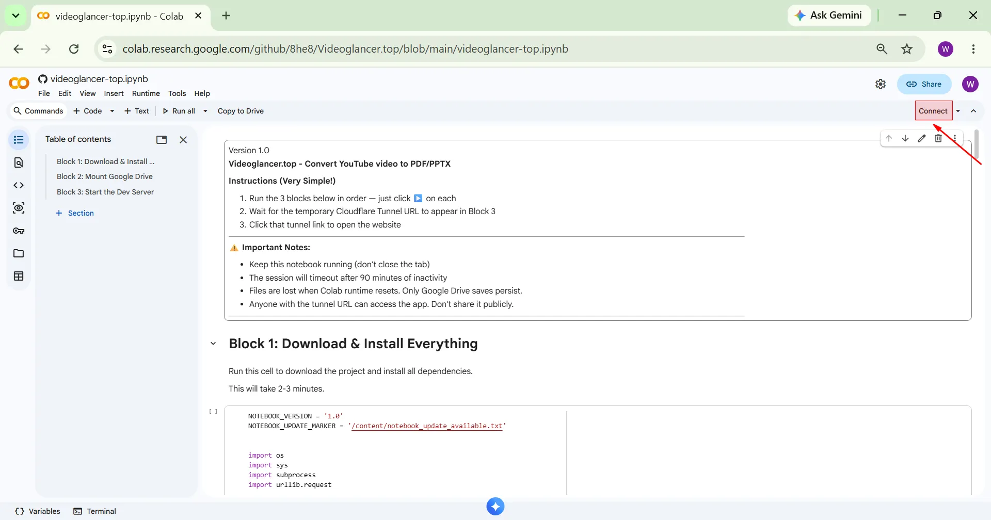Open the Runtime menu
This screenshot has height=520, width=991.
point(146,93)
